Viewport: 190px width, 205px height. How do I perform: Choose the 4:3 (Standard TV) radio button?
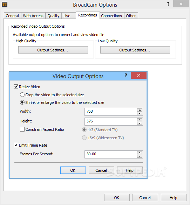[x=84, y=130]
